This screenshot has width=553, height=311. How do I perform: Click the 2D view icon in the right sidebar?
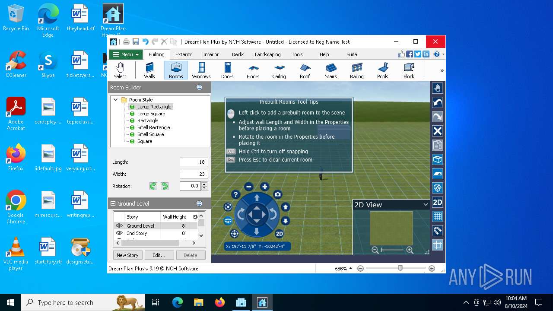tap(438, 202)
